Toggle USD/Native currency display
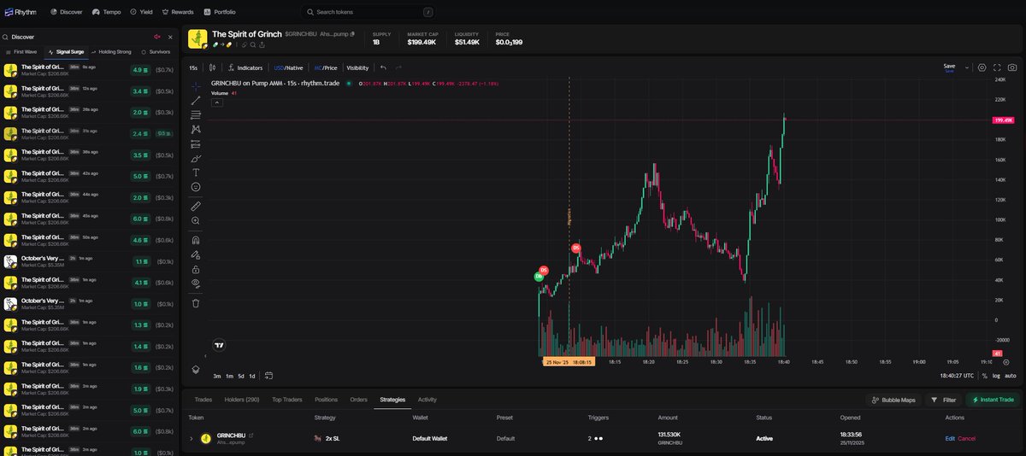 [x=288, y=67]
